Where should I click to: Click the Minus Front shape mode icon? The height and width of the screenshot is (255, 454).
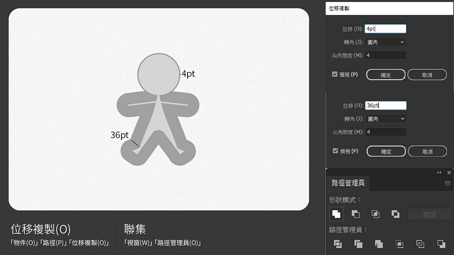355,214
